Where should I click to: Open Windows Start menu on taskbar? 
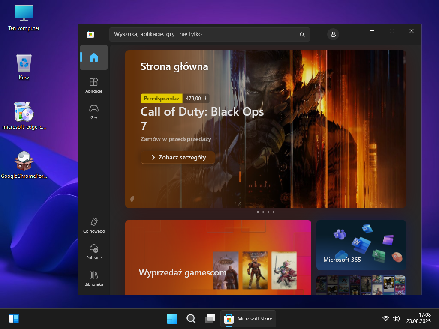[x=172, y=319]
